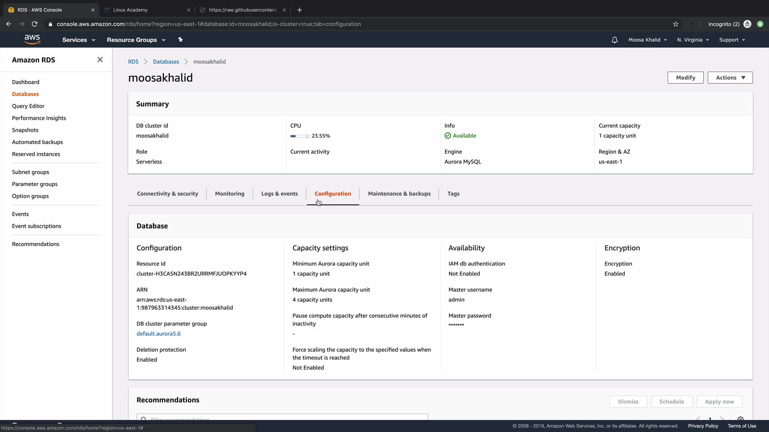The height and width of the screenshot is (432, 769).
Task: Expand the Services dropdown menu
Action: click(79, 40)
